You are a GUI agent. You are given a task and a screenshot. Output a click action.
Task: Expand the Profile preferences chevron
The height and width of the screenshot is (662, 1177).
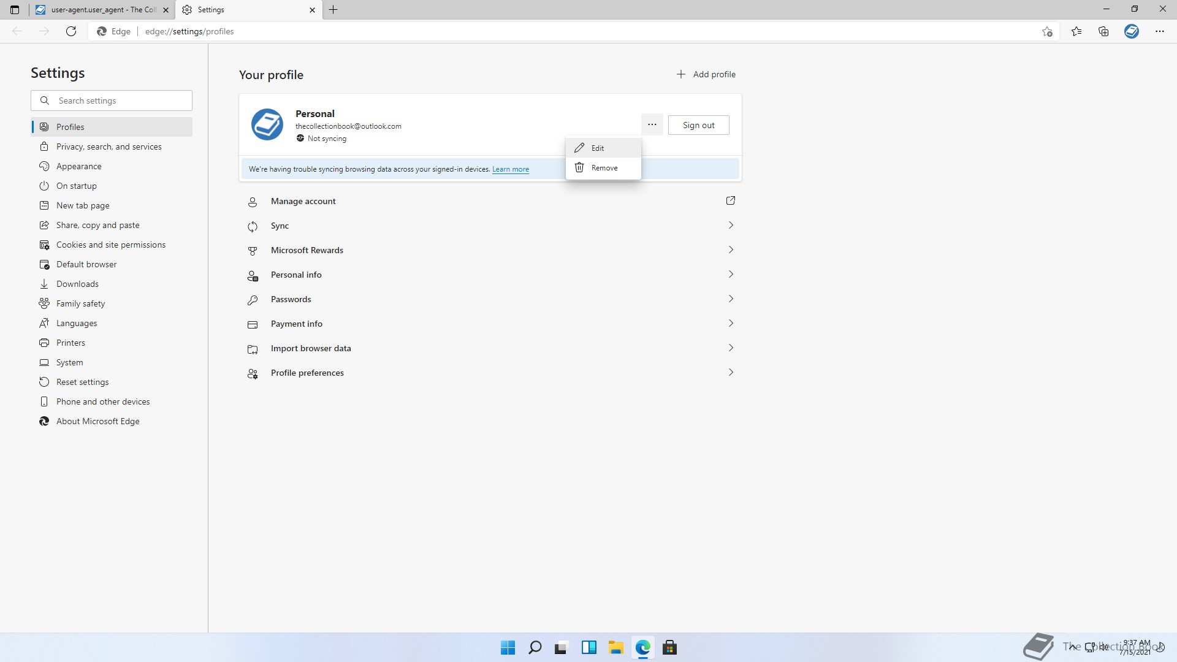(731, 372)
